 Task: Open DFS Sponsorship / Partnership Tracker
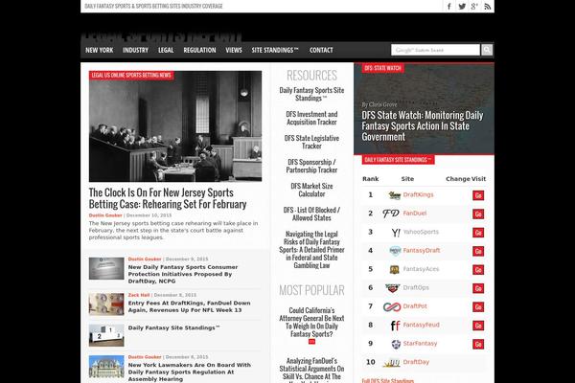click(311, 166)
